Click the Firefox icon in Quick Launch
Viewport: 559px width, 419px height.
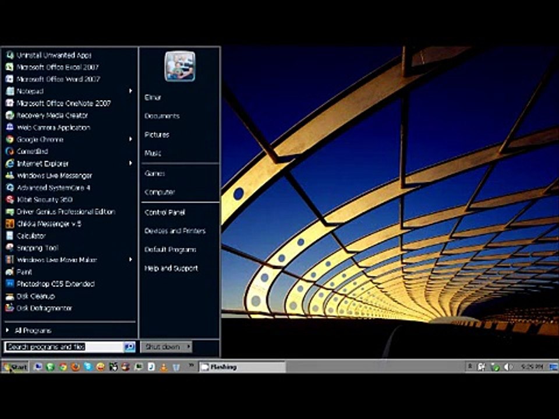point(75,367)
